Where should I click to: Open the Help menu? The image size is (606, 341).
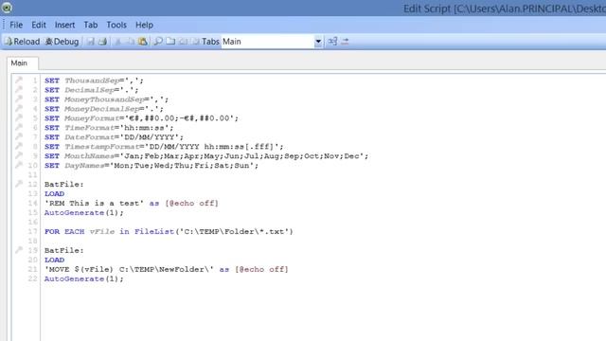(x=144, y=25)
